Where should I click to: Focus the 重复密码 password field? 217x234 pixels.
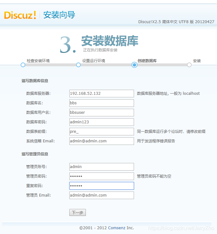(x=102, y=186)
